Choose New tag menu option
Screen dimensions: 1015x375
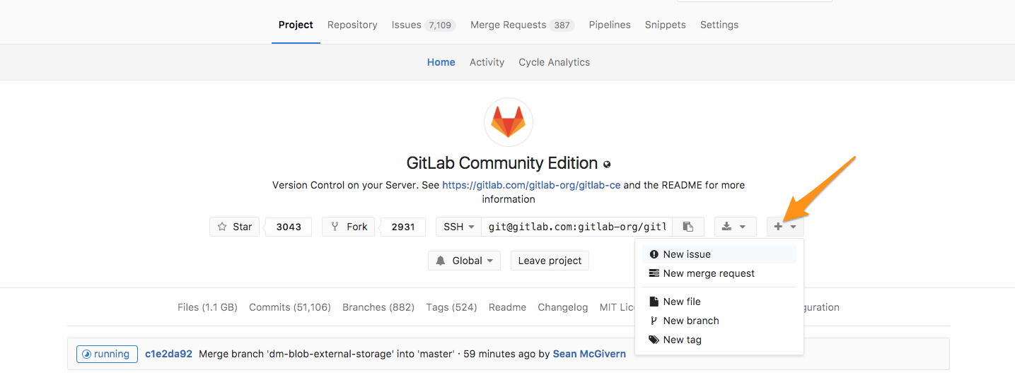pyautogui.click(x=682, y=340)
